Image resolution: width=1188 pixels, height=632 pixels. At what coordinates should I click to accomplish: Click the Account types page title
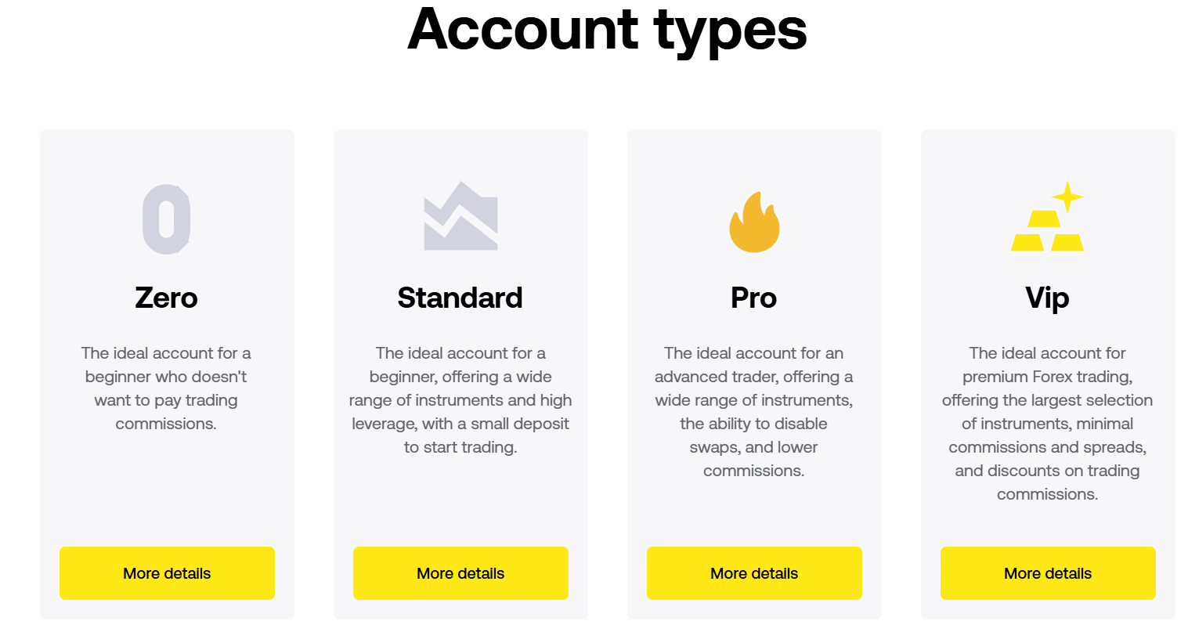608,30
